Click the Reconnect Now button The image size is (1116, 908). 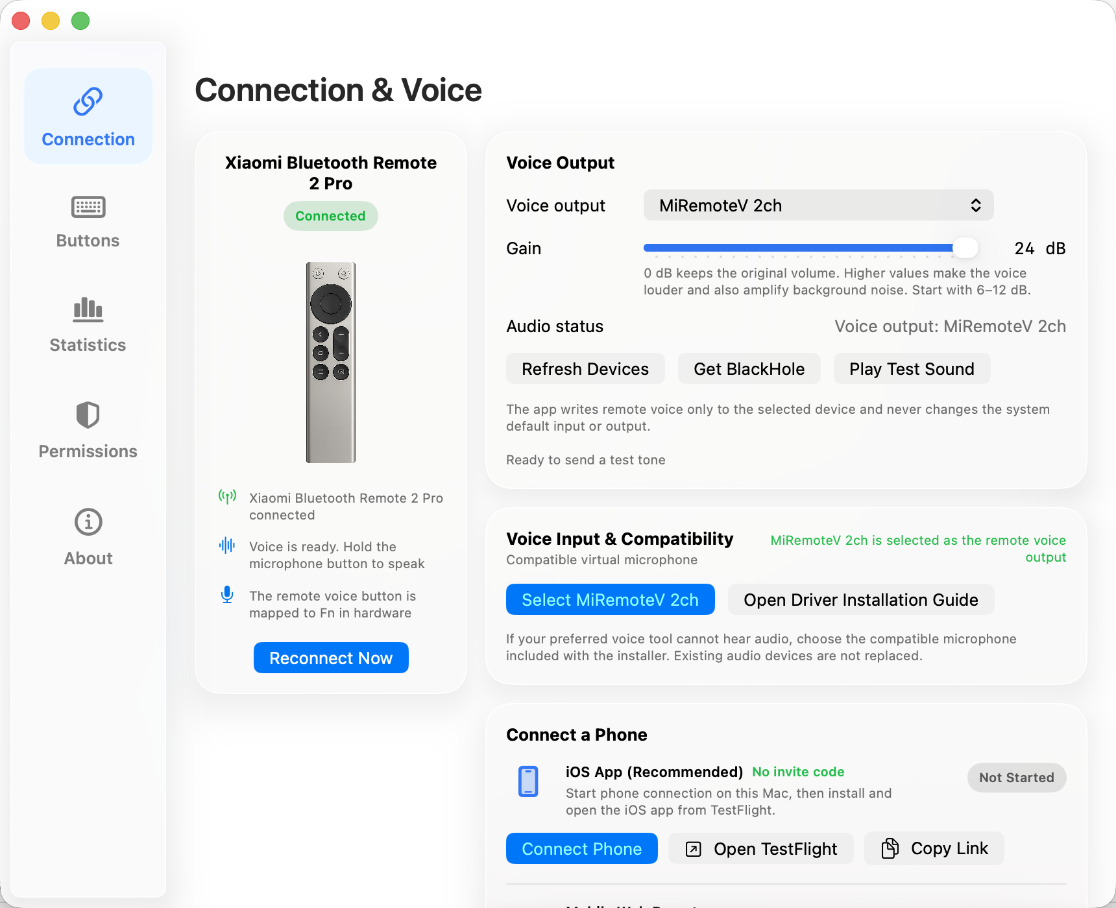(x=331, y=658)
